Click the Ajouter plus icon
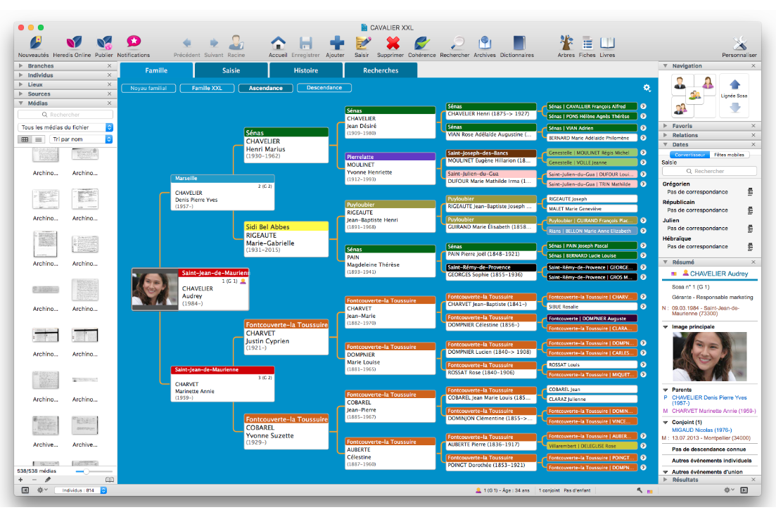The width and height of the screenshot is (776, 517). [336, 46]
